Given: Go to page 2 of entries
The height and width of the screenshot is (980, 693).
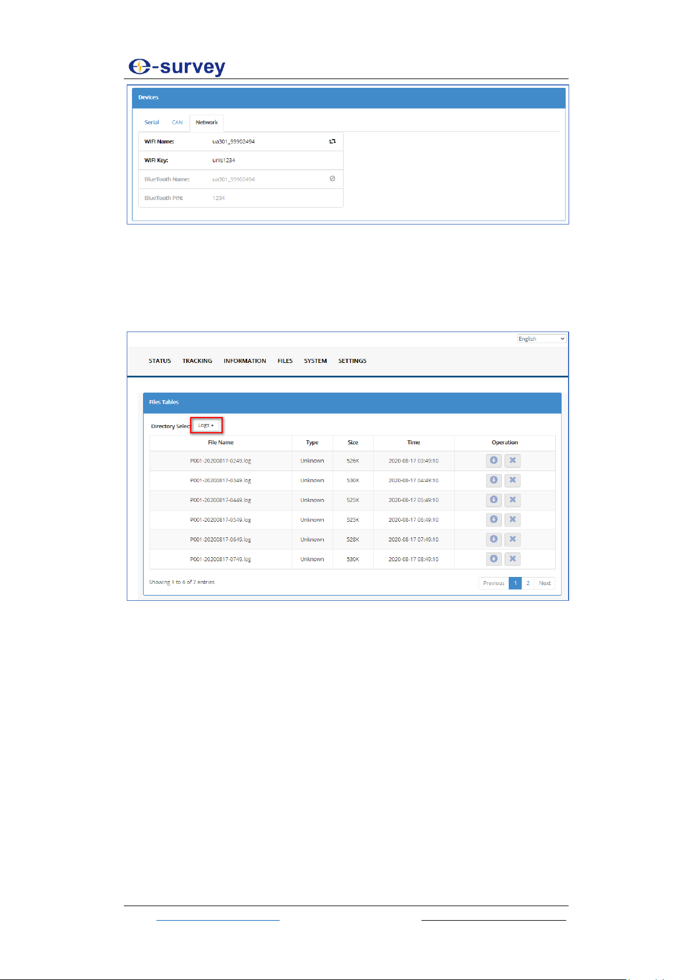Looking at the screenshot, I should pyautogui.click(x=528, y=583).
